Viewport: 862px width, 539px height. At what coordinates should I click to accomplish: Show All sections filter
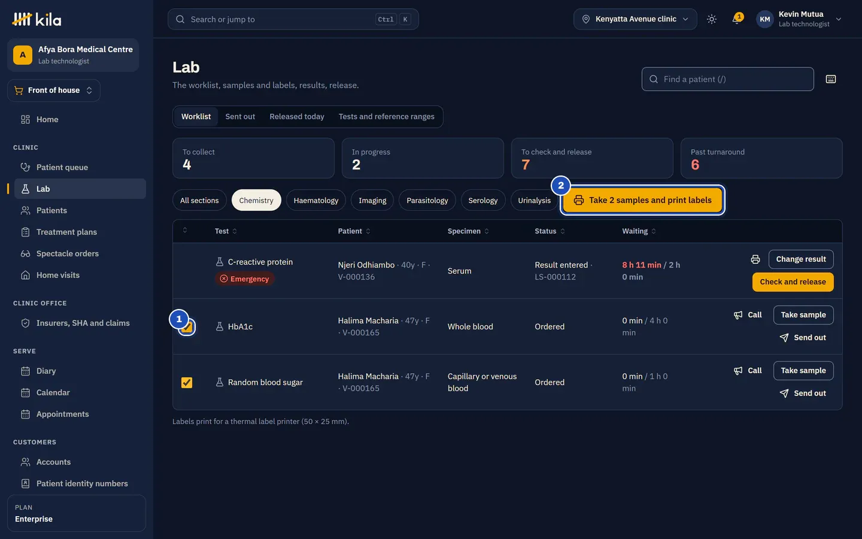[199, 200]
